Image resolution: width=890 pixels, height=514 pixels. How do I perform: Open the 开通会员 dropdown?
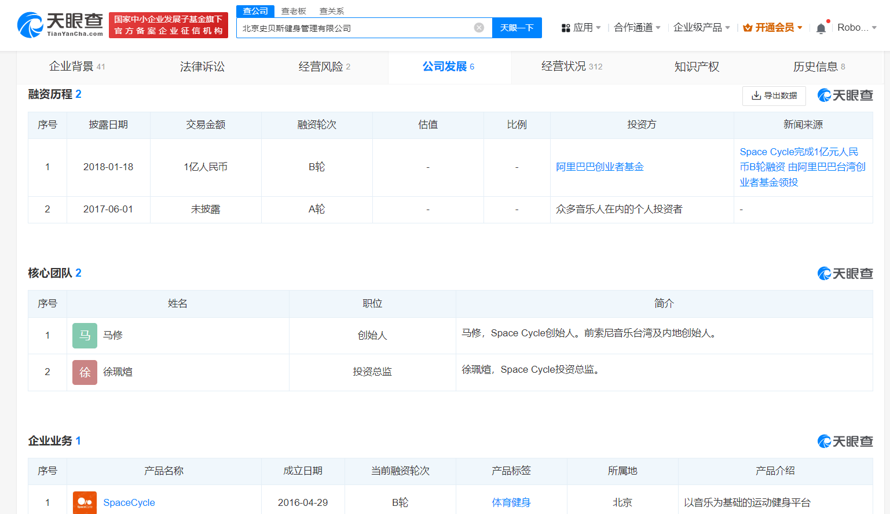pyautogui.click(x=800, y=28)
